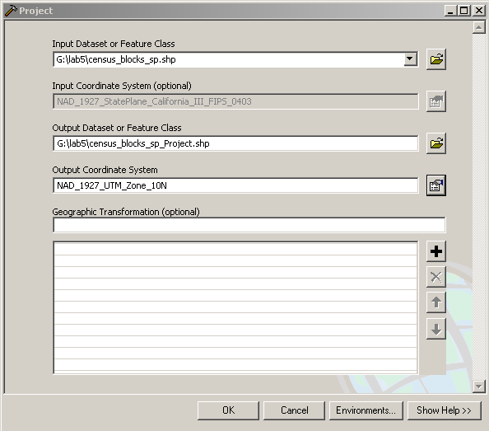Browse for output dataset with folder icon
Image resolution: width=489 pixels, height=431 pixels.
coord(436,143)
